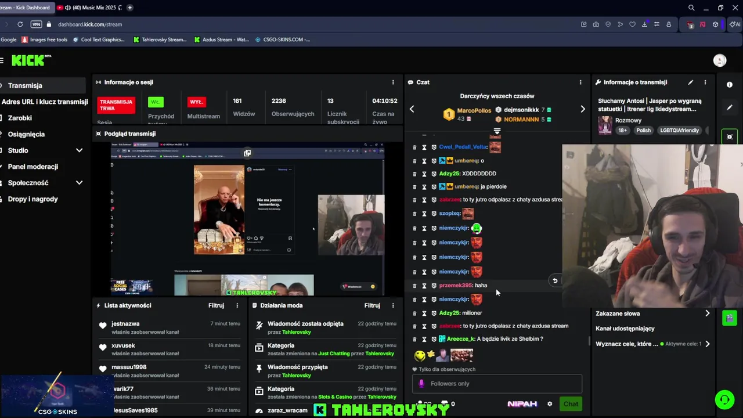Click username xuvusek in activity list
This screenshot has height=418, width=743.
tap(123, 345)
